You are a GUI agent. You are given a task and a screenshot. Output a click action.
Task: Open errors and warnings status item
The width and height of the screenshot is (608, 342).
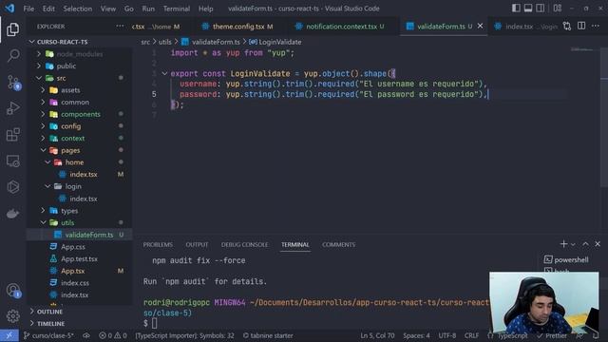coord(112,335)
